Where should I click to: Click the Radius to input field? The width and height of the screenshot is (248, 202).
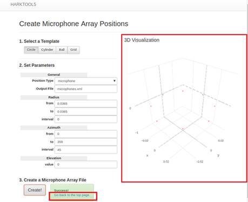click(86, 112)
